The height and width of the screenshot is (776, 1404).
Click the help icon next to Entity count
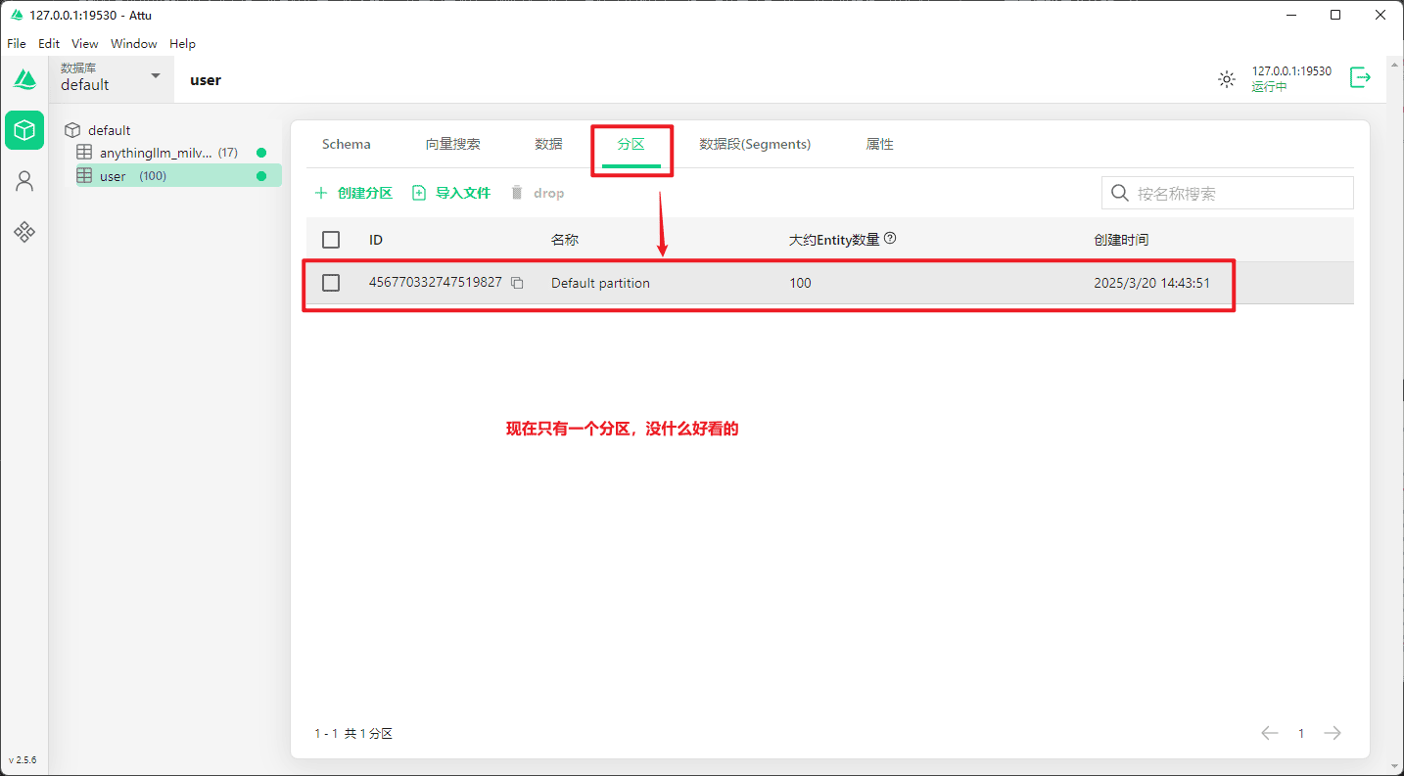coord(890,239)
